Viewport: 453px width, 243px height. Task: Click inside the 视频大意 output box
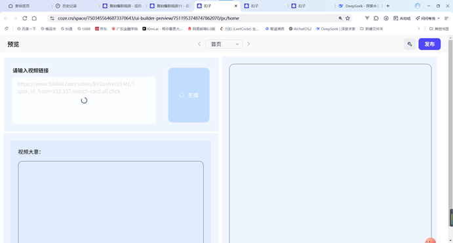111,202
